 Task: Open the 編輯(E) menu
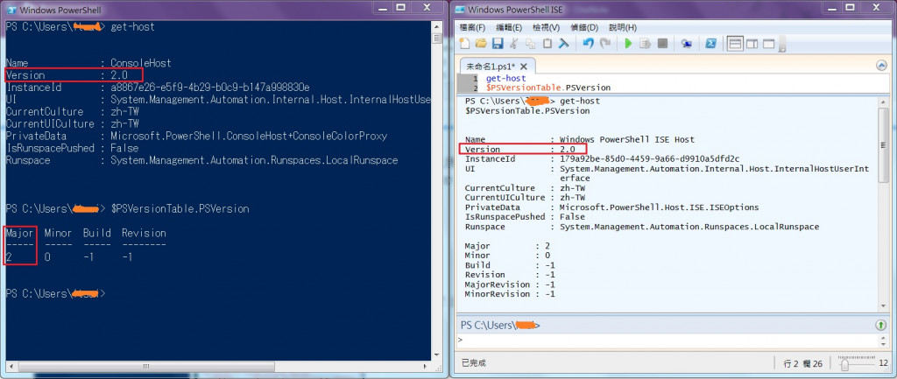click(509, 27)
